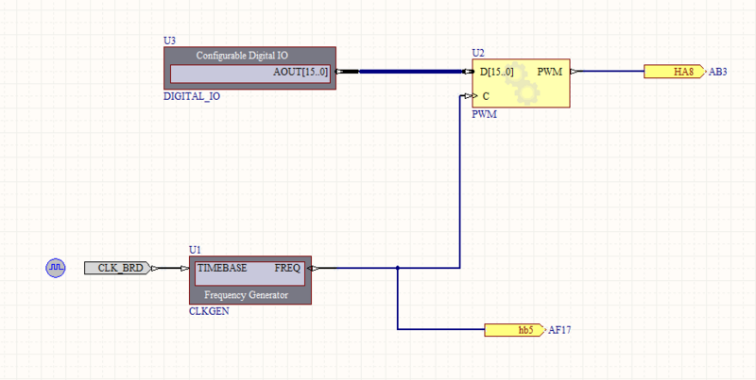756x380 pixels.
Task: Select the CLK_BRD input port
Action: point(119,268)
